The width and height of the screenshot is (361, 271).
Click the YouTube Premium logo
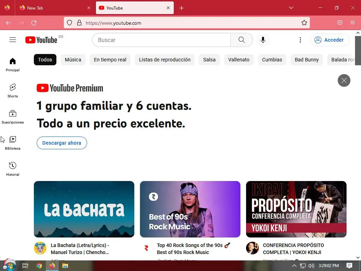[x=70, y=88]
